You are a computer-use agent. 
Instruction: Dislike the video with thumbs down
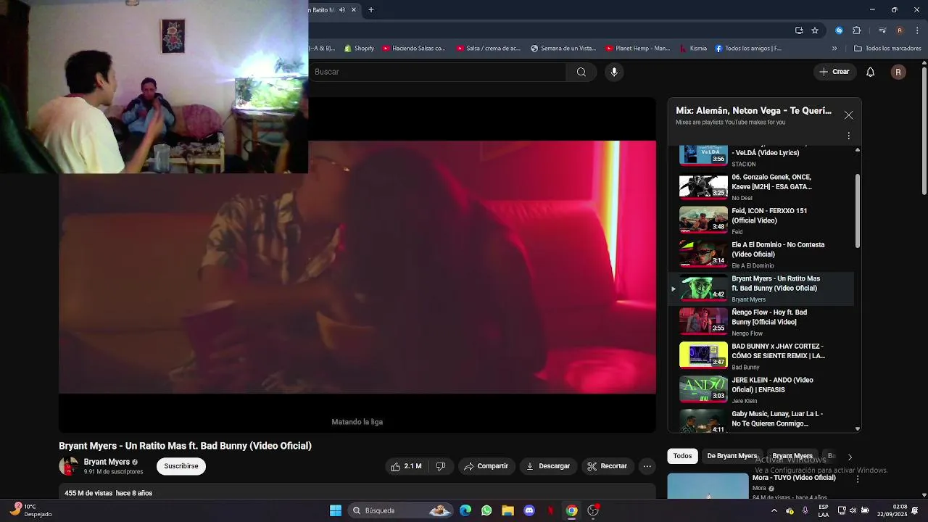tap(440, 466)
